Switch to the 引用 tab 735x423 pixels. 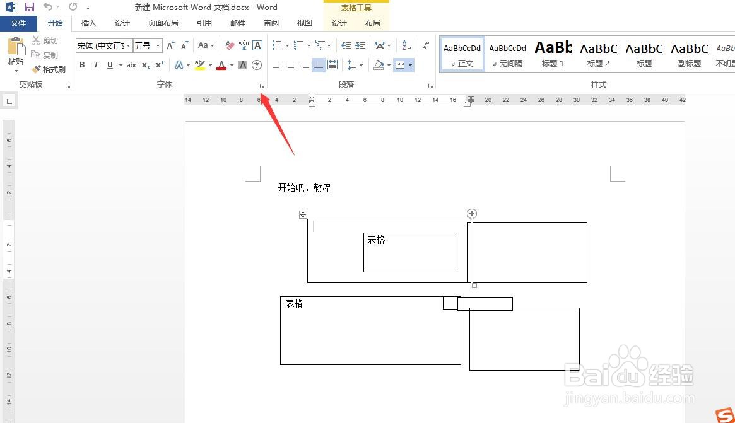pyautogui.click(x=204, y=23)
